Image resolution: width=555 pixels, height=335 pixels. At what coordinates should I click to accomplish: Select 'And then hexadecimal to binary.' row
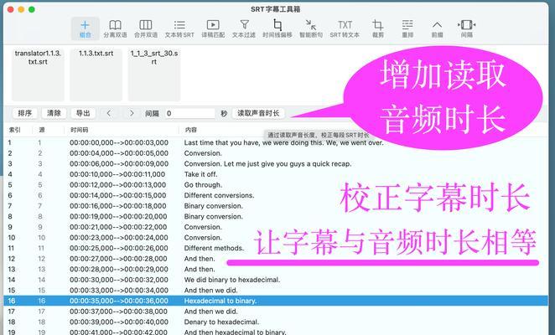(x=276, y=332)
